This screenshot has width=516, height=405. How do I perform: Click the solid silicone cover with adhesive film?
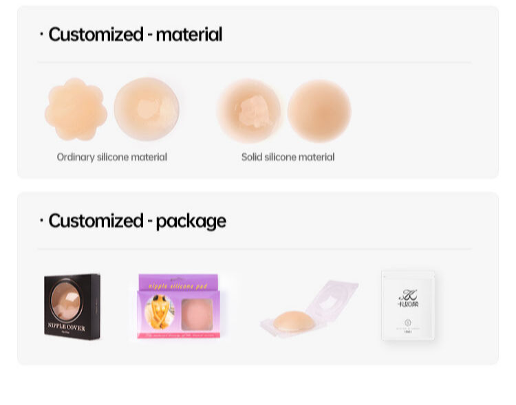pyautogui.click(x=248, y=110)
